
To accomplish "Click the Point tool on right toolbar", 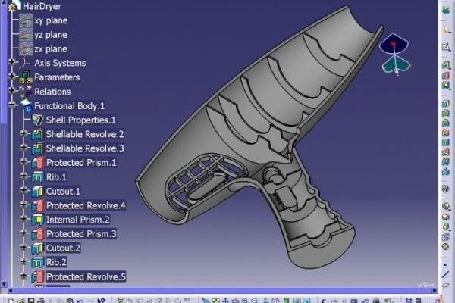I will coord(446,264).
